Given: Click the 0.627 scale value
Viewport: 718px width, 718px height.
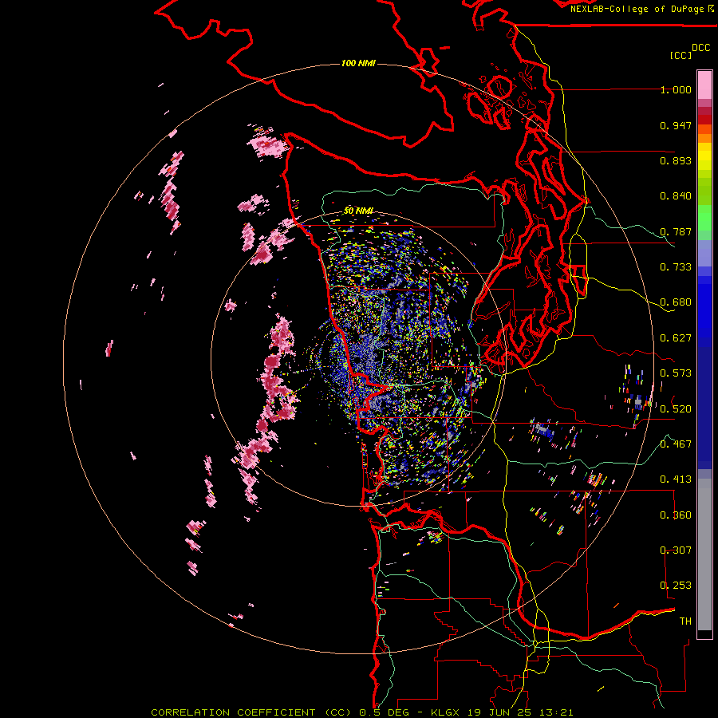Looking at the screenshot, I should (676, 338).
